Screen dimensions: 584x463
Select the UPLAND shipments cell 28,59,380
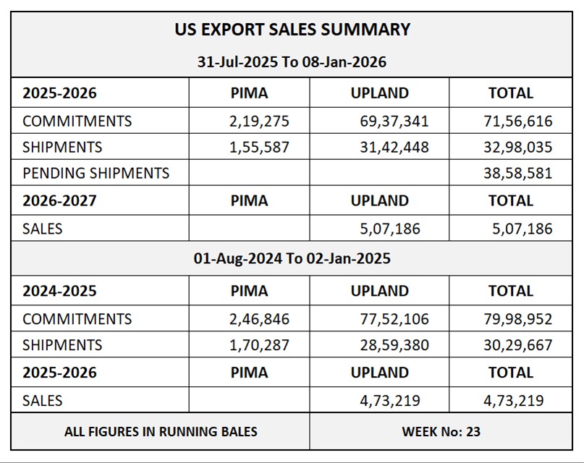(394, 346)
